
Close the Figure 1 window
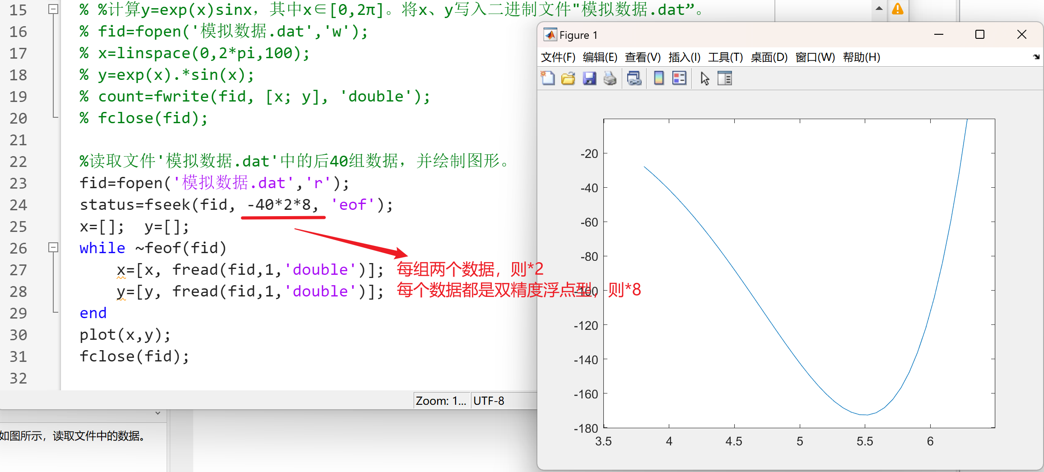(x=1022, y=34)
